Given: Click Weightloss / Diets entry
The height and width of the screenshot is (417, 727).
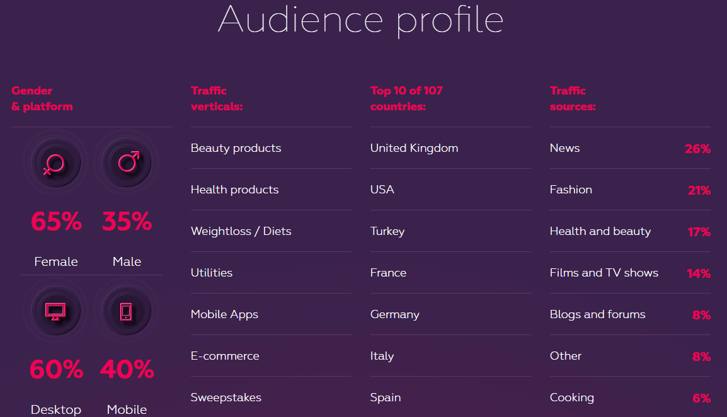Looking at the screenshot, I should (241, 231).
